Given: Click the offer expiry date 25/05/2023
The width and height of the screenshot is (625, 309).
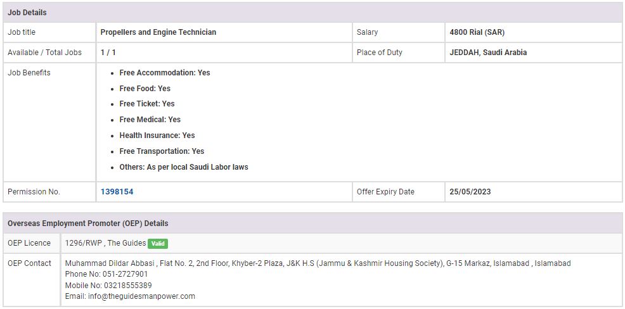Looking at the screenshot, I should tap(470, 192).
